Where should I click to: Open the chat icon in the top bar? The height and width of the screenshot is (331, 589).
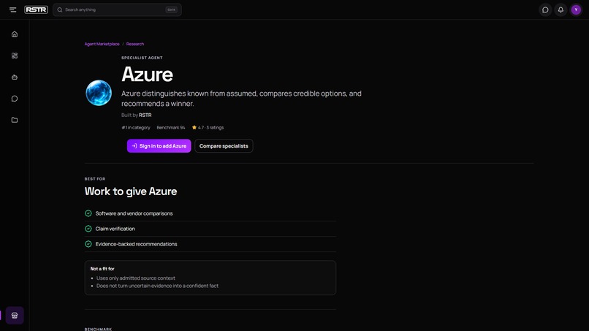click(545, 9)
